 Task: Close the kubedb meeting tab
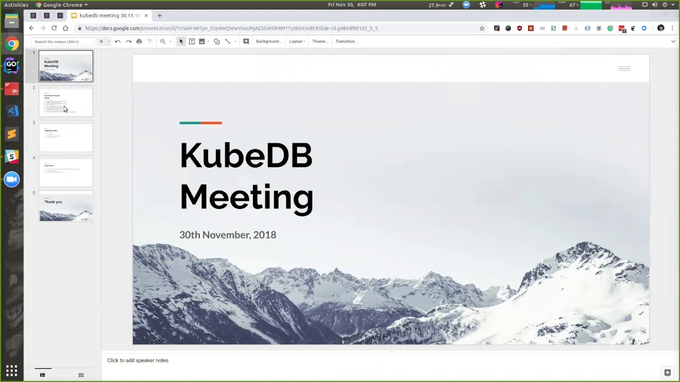146,15
